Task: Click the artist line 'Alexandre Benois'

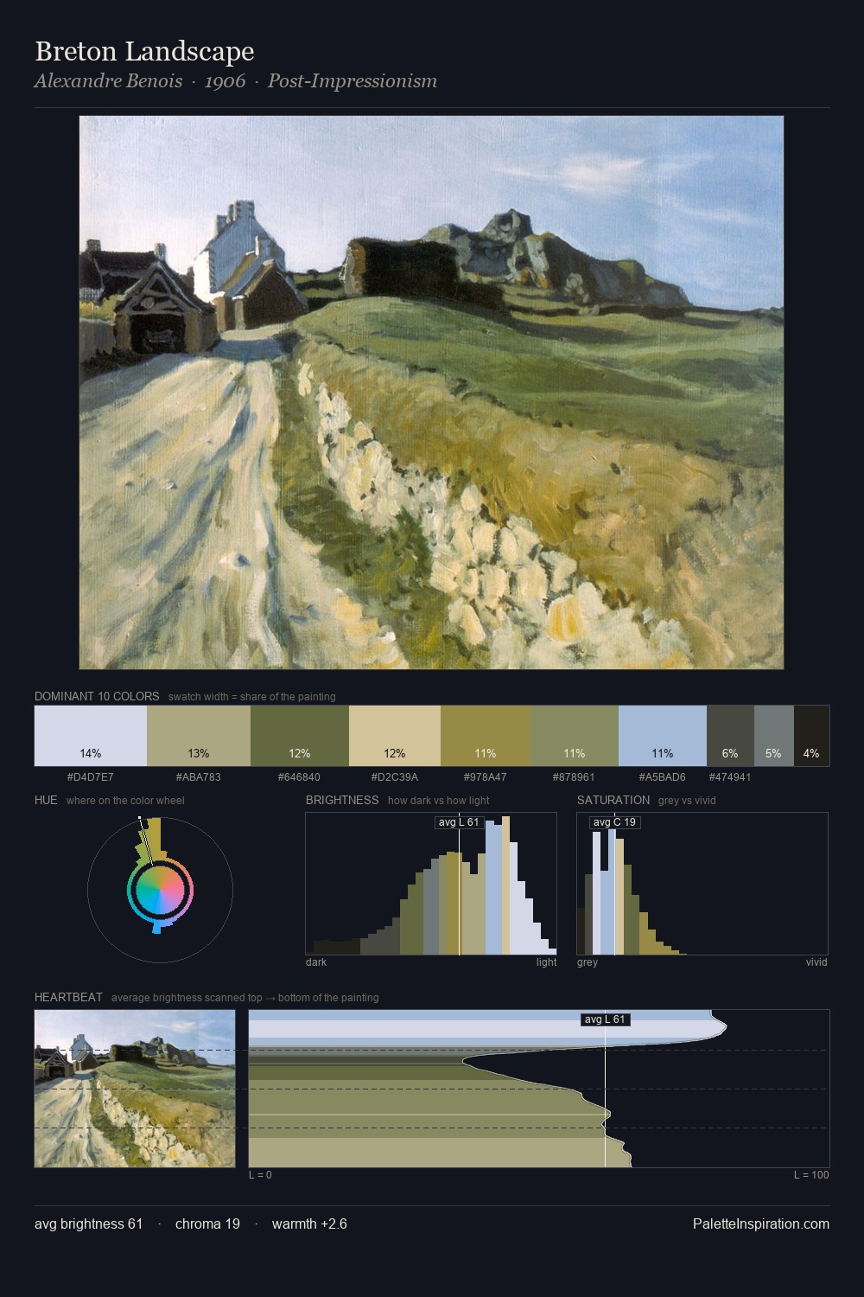Action: (109, 81)
